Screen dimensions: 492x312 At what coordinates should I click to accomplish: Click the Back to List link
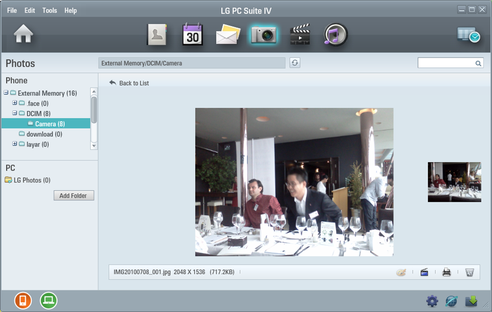pyautogui.click(x=134, y=83)
